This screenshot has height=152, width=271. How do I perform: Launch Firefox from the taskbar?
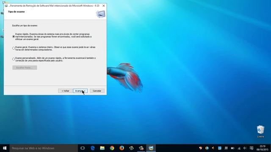pos(122,148)
